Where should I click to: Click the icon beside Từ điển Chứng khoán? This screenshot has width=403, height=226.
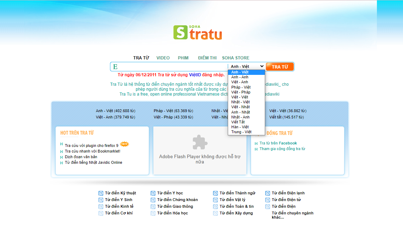(x=153, y=200)
